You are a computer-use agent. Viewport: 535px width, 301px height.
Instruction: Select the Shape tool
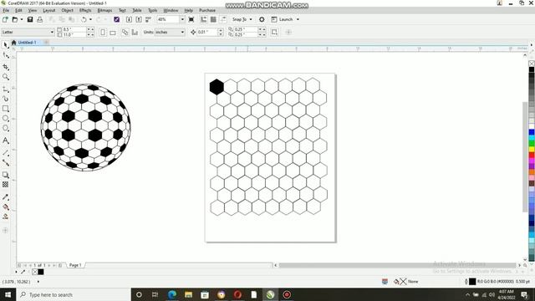6,55
